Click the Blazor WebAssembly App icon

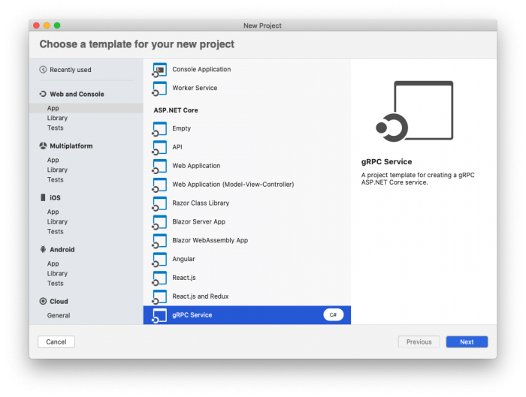[x=159, y=241]
